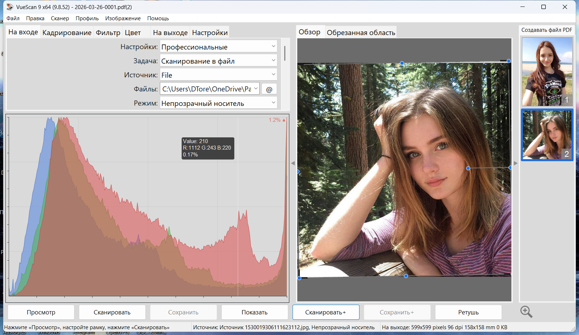Switch to the Кадрирование tab
This screenshot has height=335, width=579.
coord(67,33)
